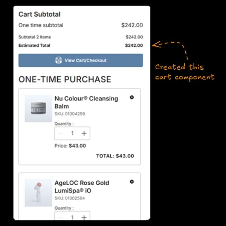Increase Cleansing Balm quantity with plus
Viewport: 226px width, 226px height.
click(x=84, y=133)
